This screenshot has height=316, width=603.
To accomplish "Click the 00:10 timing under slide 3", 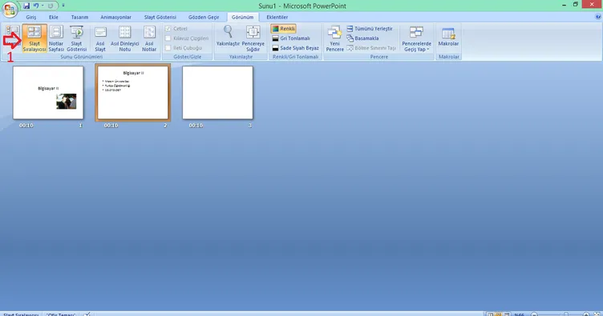I will tap(196, 126).
